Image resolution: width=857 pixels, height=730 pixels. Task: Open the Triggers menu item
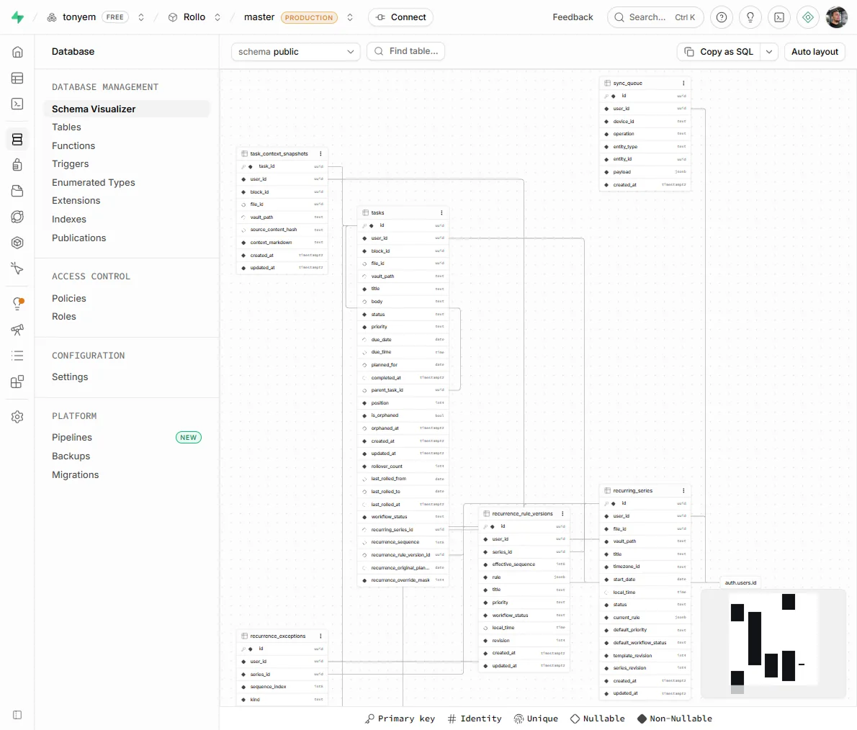[70, 164]
